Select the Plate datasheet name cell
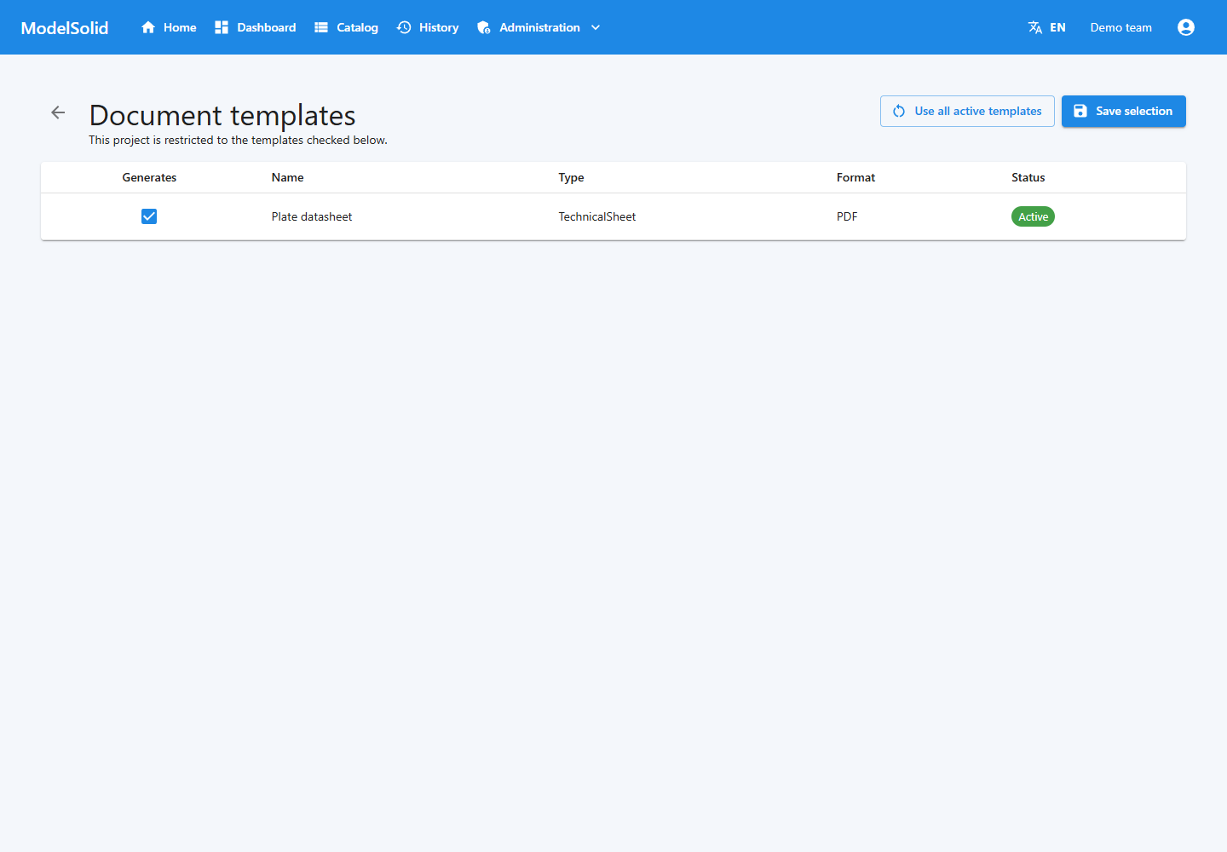 [312, 216]
